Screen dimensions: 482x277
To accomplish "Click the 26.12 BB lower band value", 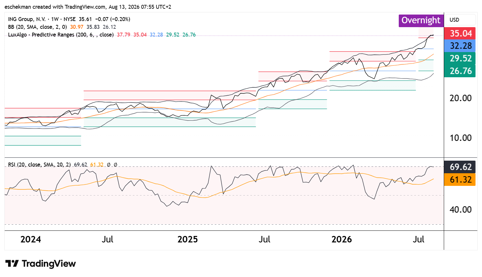I will tap(109, 27).
